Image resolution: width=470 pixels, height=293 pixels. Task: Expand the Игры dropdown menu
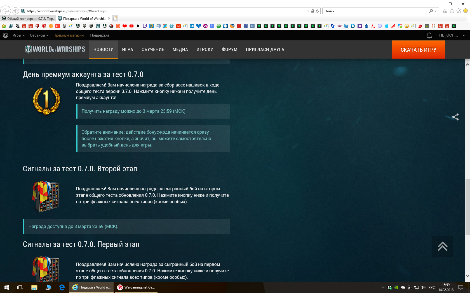(18, 35)
